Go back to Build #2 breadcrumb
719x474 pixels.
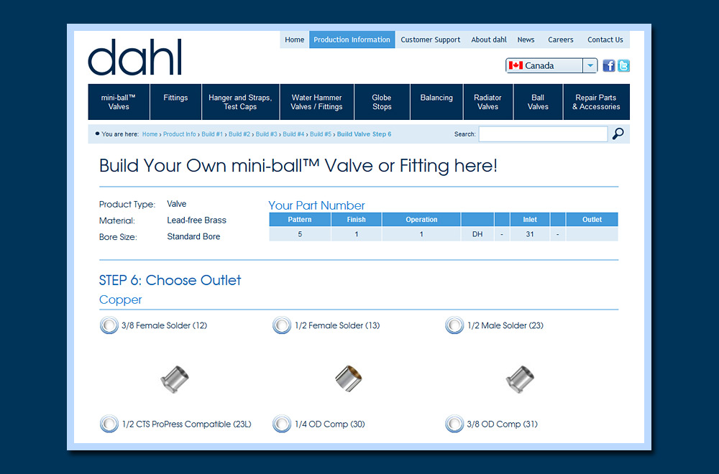[239, 134]
